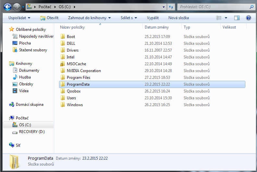Select the ProgramData folder icon
This screenshot has height=172, width=257.
[63, 84]
